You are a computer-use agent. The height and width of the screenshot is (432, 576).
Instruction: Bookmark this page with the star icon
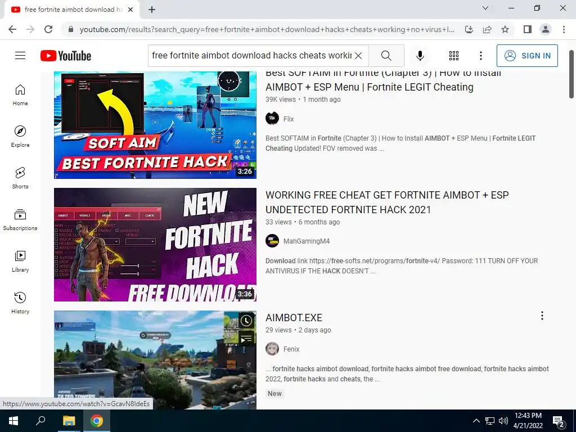505,29
